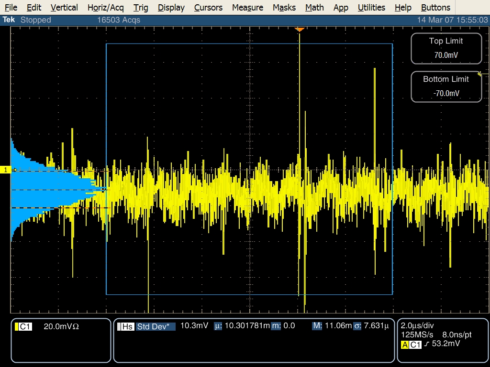Open the Vertical menu
The width and height of the screenshot is (490, 367).
pyautogui.click(x=64, y=8)
